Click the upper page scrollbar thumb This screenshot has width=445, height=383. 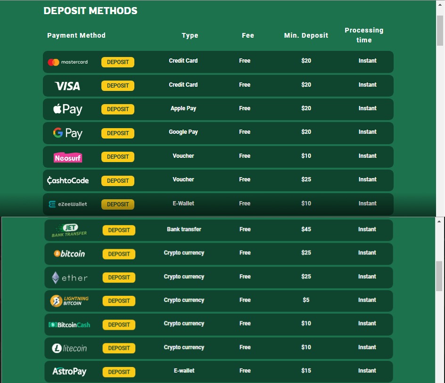pyautogui.click(x=440, y=31)
